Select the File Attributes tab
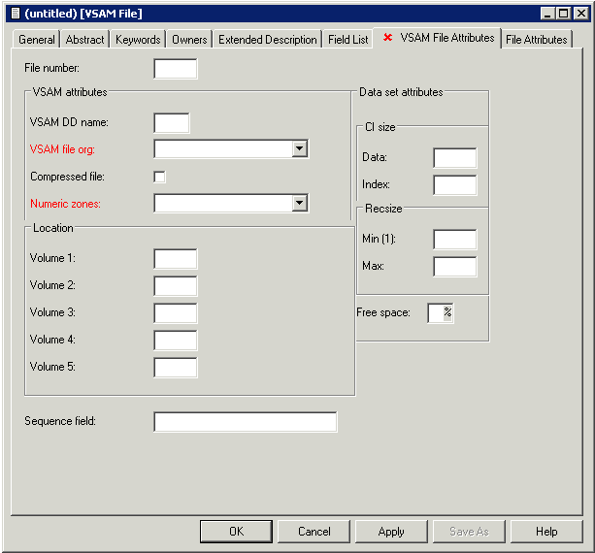The width and height of the screenshot is (595, 553). [536, 40]
